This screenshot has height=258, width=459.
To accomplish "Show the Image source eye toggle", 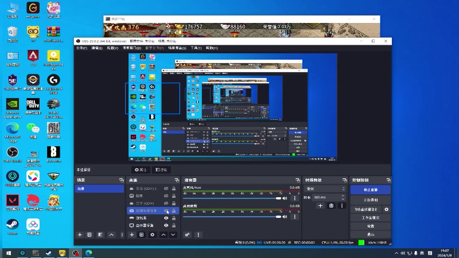I will point(166,196).
